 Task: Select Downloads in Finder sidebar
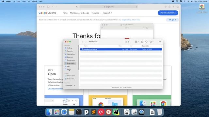coord(70,63)
